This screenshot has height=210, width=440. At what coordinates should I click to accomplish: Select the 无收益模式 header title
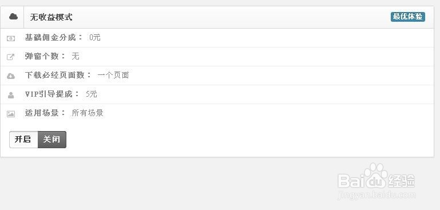click(x=51, y=17)
